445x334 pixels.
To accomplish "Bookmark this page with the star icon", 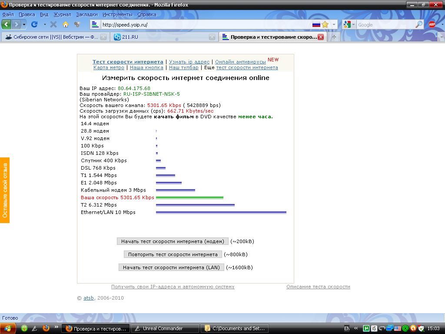I will point(325,25).
